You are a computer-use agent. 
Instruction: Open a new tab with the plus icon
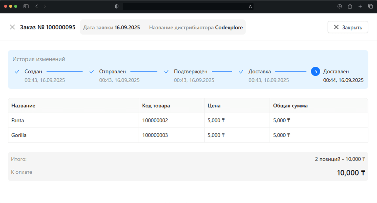click(360, 7)
